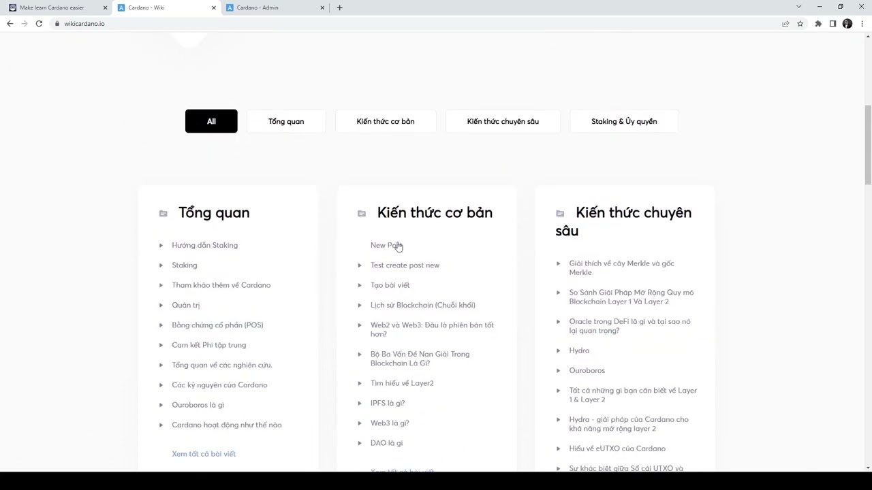The width and height of the screenshot is (872, 490).
Task: Open a new browser tab
Action: 339,7
